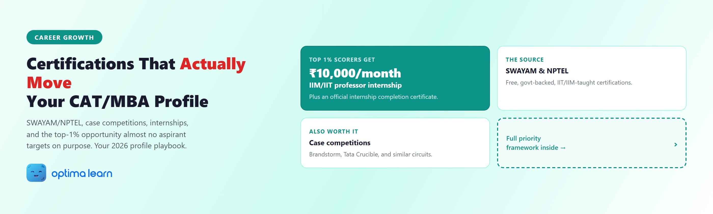Viewport: 713px width, 214px height.
Task: Click the official internship completion certificate text
Action: (373, 97)
